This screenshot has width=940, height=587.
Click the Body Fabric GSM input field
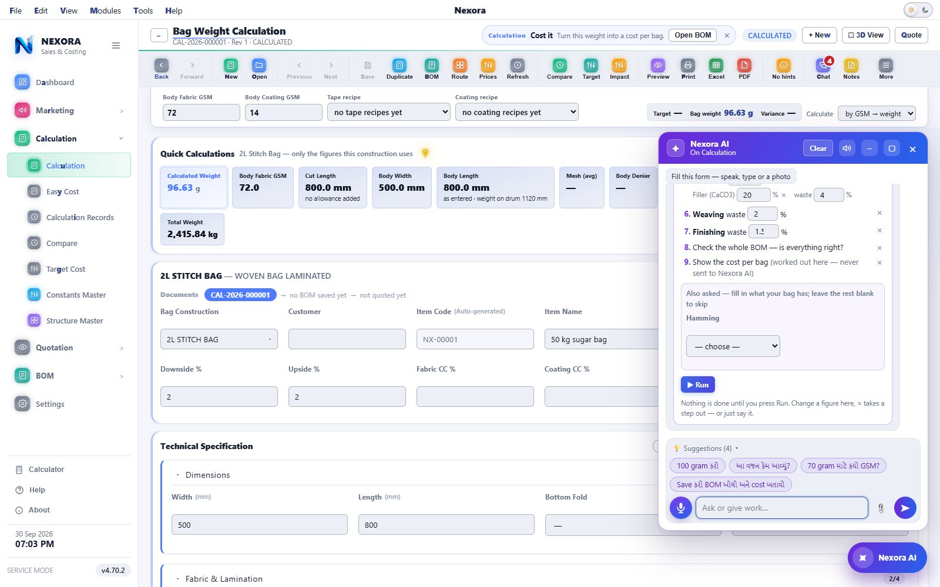[x=202, y=112]
